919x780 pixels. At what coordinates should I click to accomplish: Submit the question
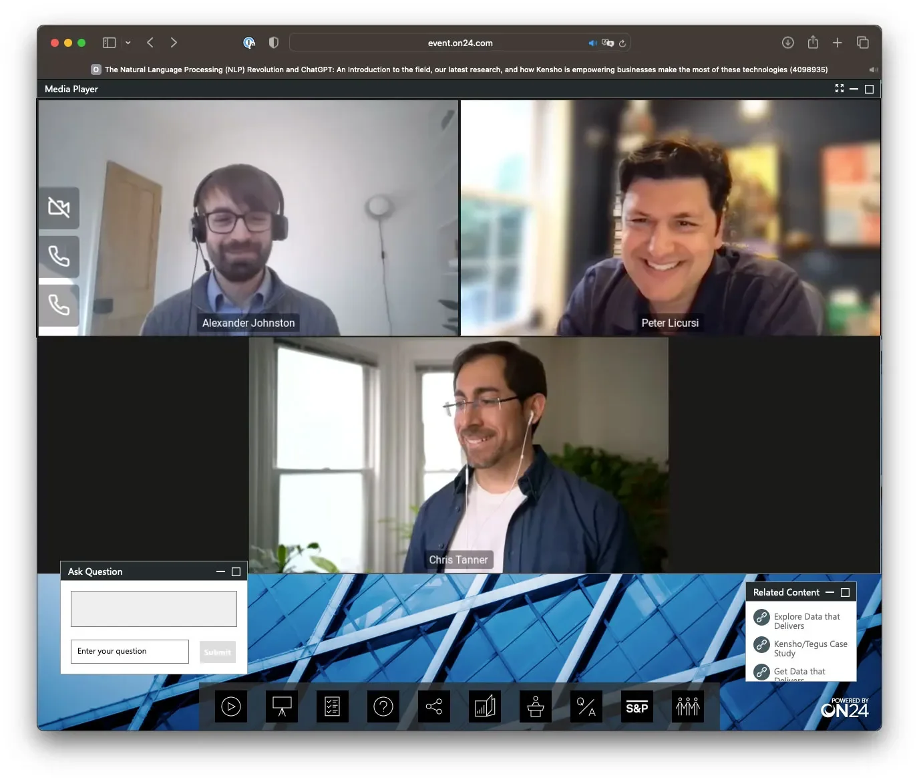coord(218,652)
